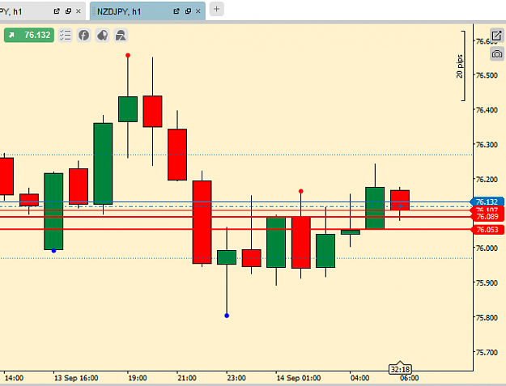Click the 76.000 price axis label
Image resolution: width=506 pixels, height=386 pixels.
click(x=487, y=248)
